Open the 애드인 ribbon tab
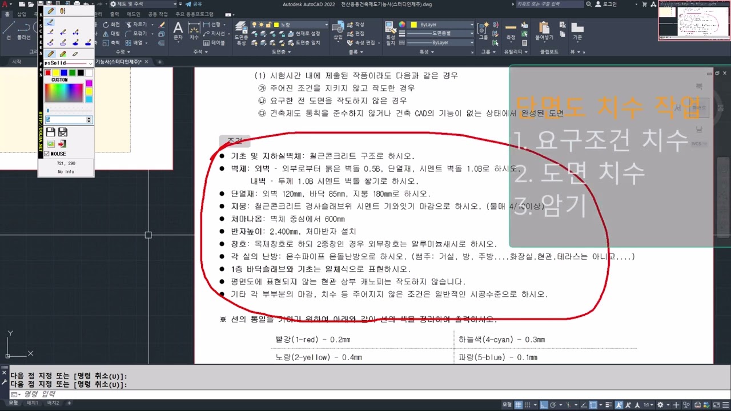Screen dimensions: 731x411 click(133, 14)
